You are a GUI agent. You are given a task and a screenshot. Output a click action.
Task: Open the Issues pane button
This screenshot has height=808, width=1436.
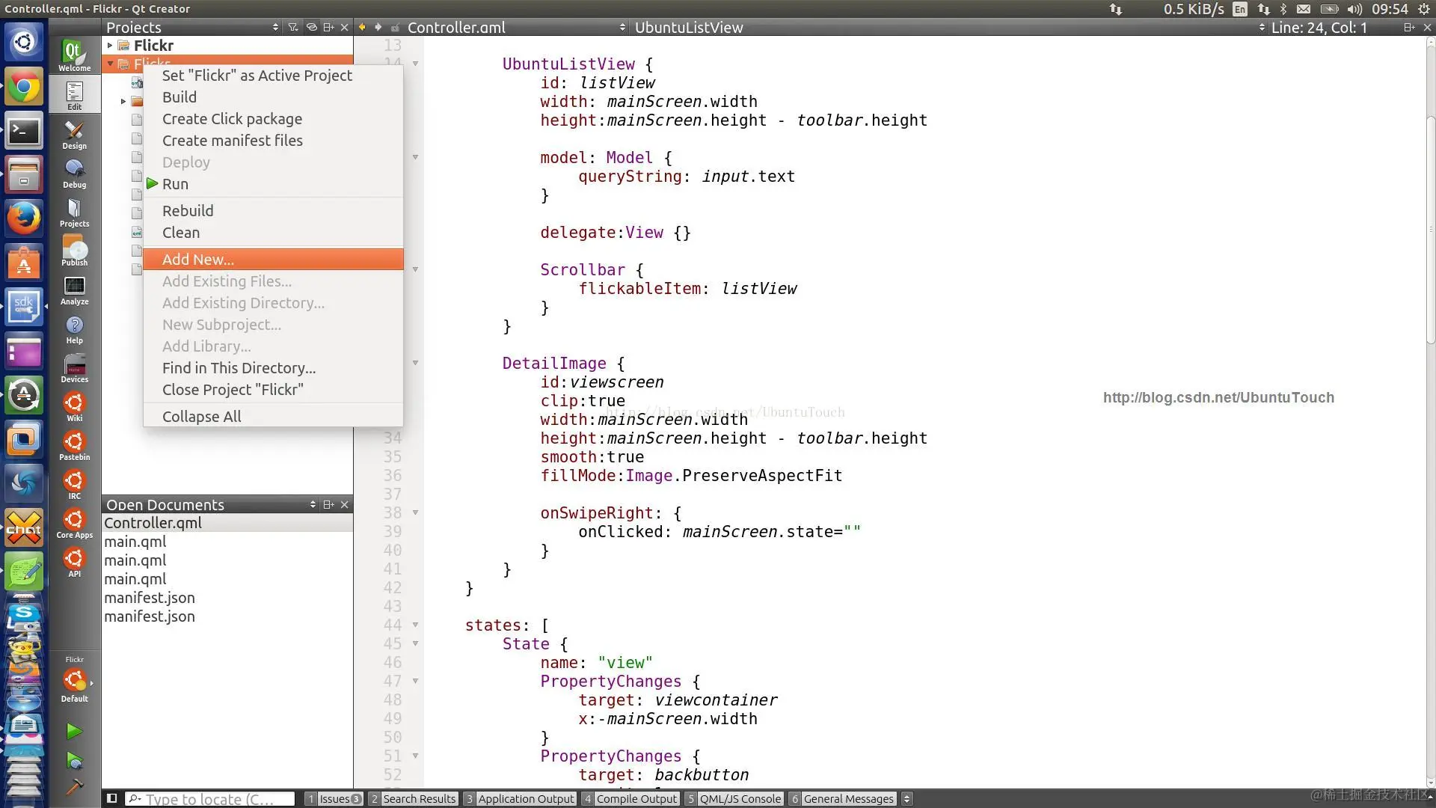(x=334, y=798)
